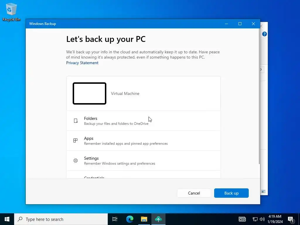This screenshot has height=225, width=300.
Task: Open Task View from taskbar
Action: pyautogui.click(x=115, y=219)
